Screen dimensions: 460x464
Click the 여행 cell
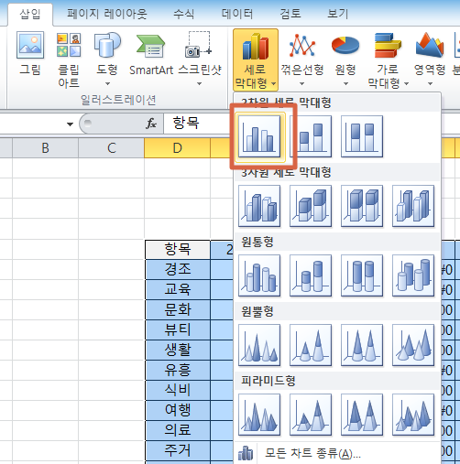(x=178, y=410)
